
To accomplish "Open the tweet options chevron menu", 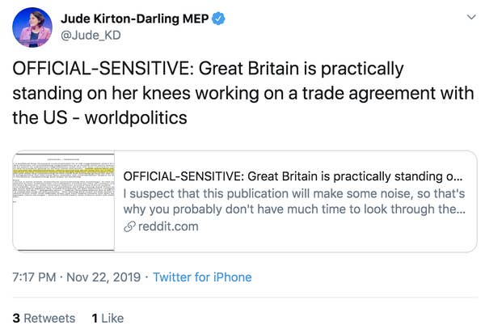I will click(x=471, y=17).
